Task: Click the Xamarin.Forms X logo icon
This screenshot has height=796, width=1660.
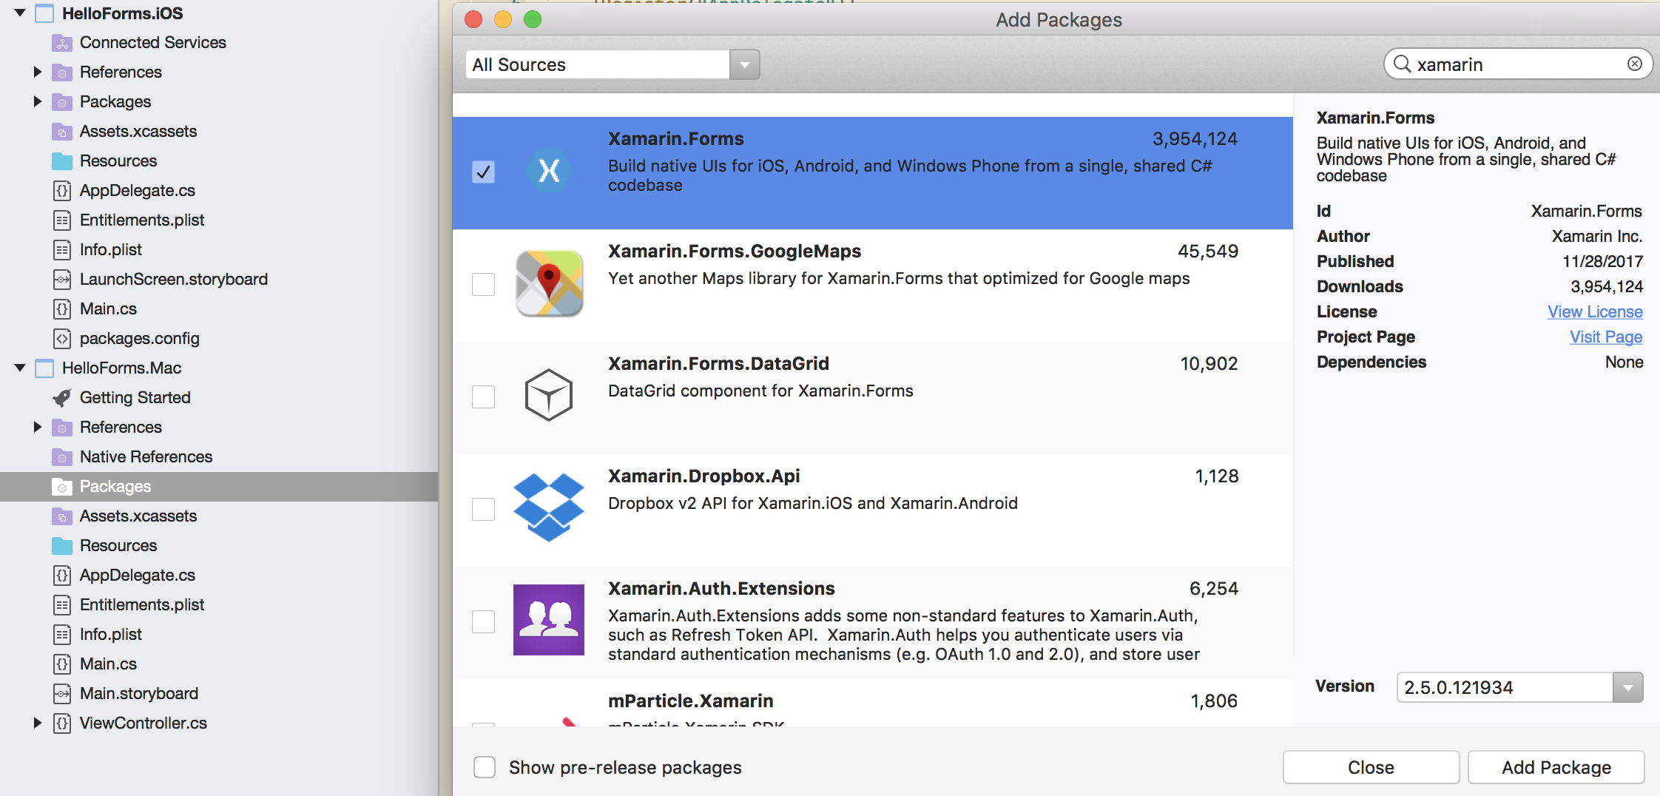Action: pos(549,171)
